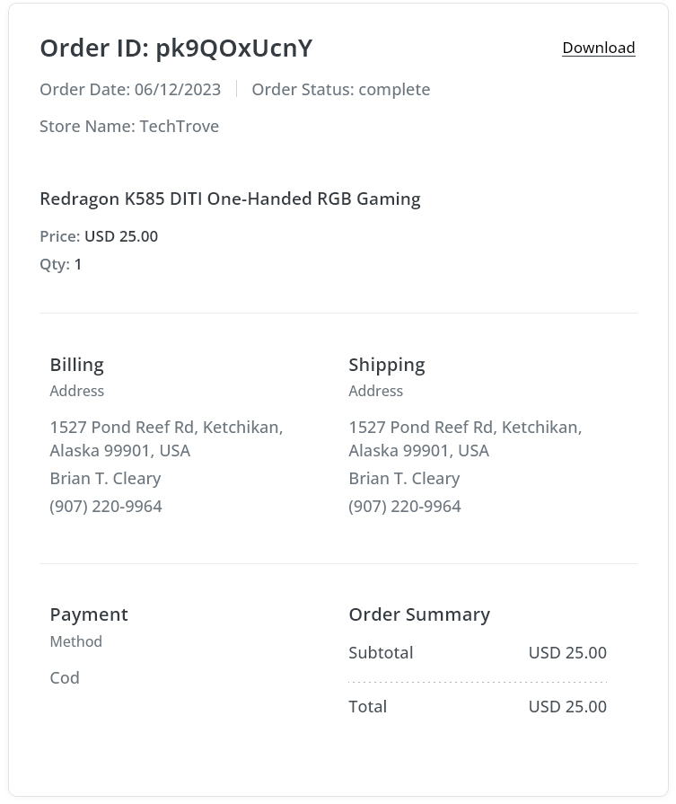
Task: Click the Order Date 06/12/2023 text
Action: tap(130, 89)
